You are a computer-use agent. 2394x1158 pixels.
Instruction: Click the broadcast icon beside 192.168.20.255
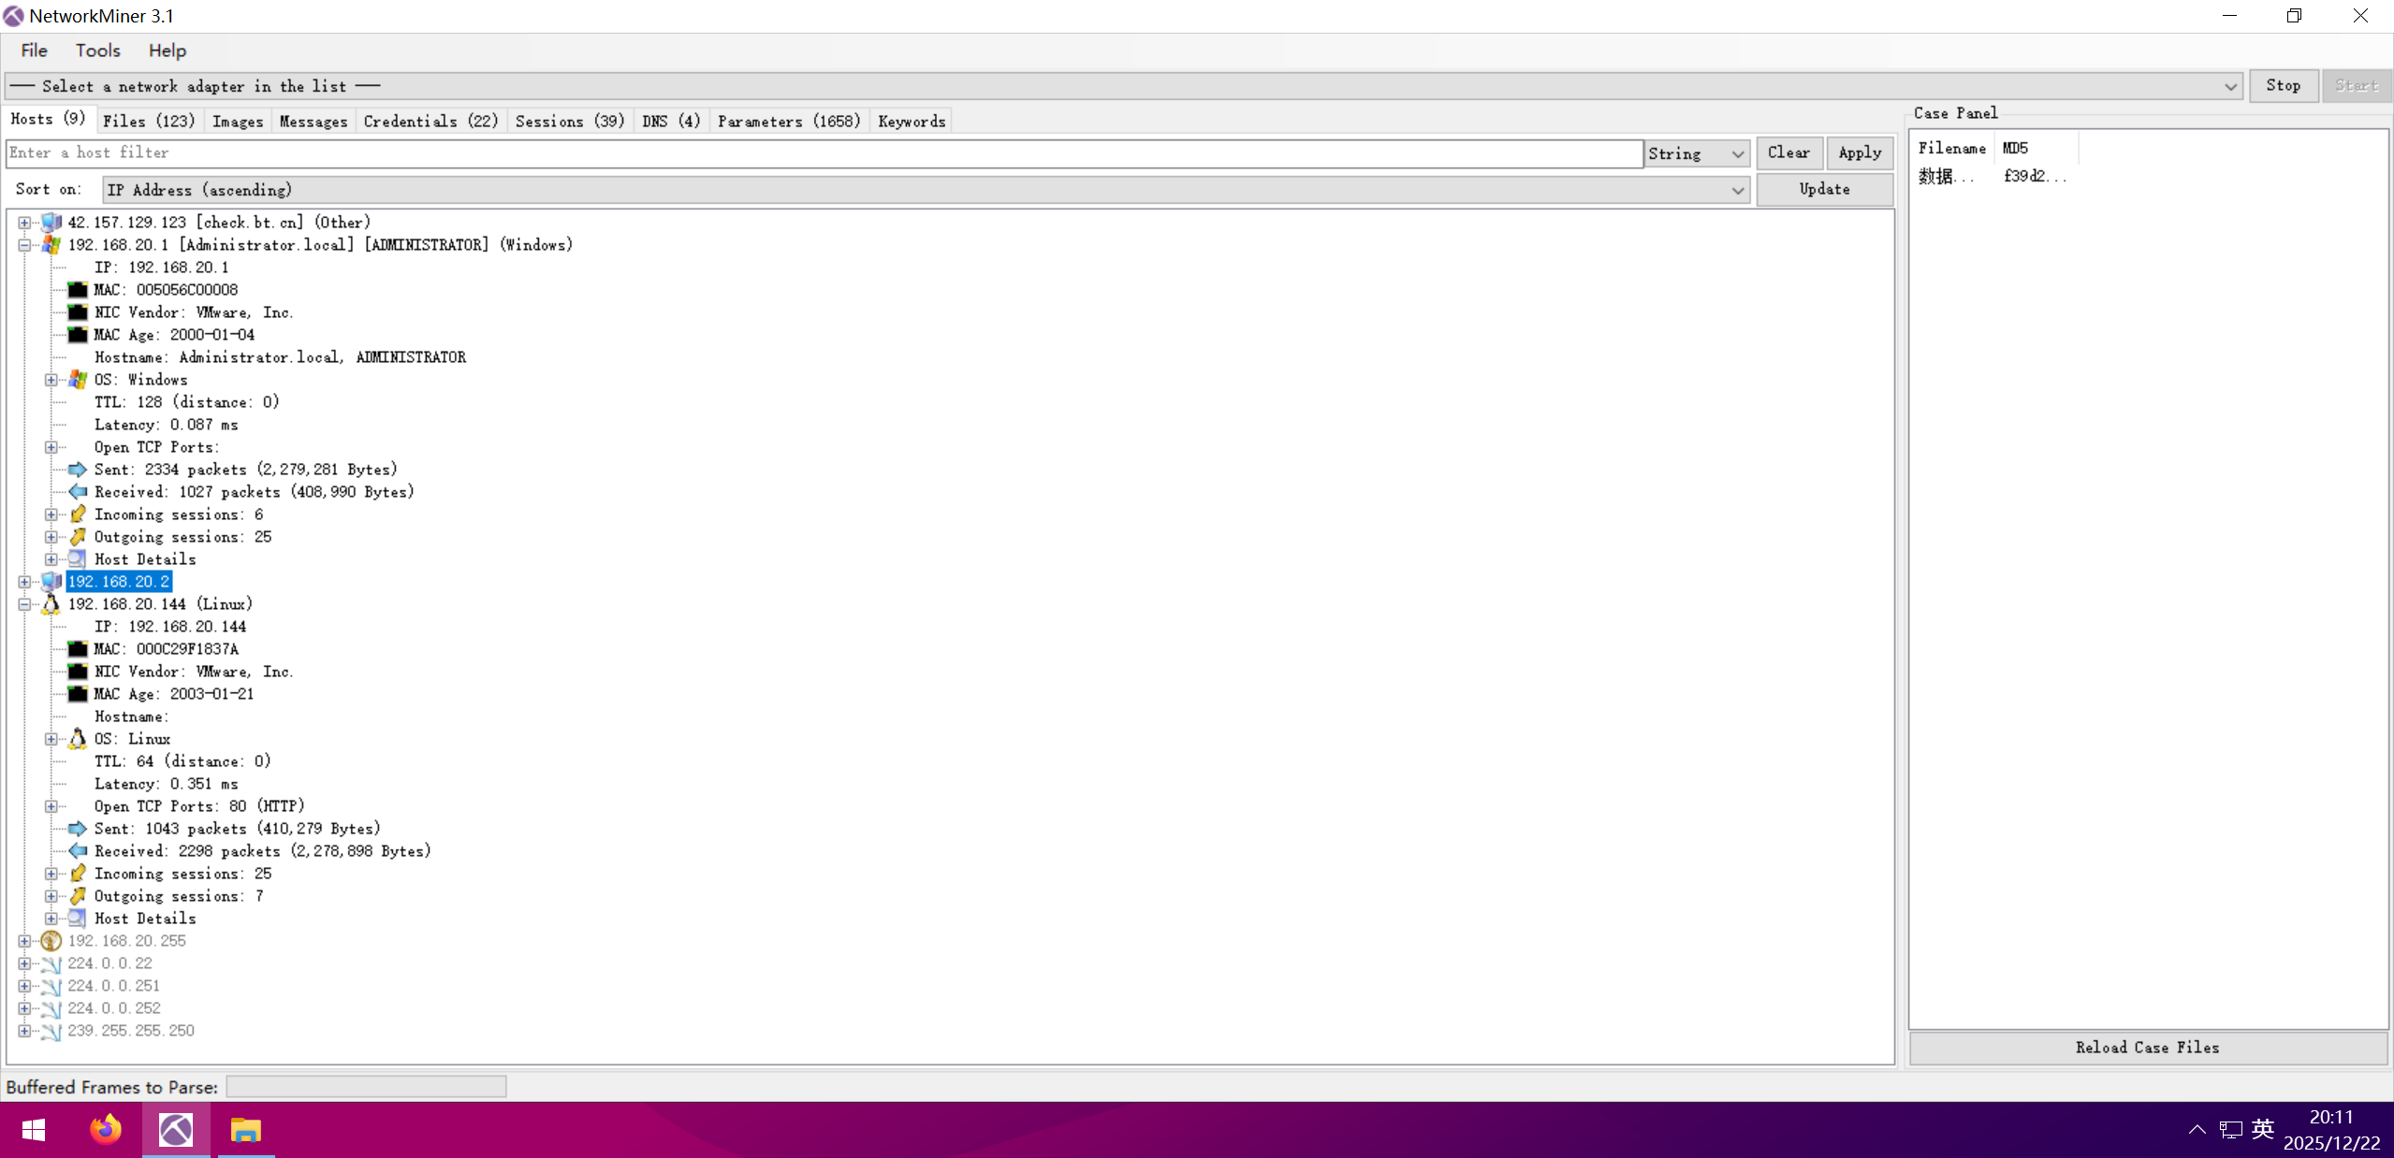tap(51, 941)
